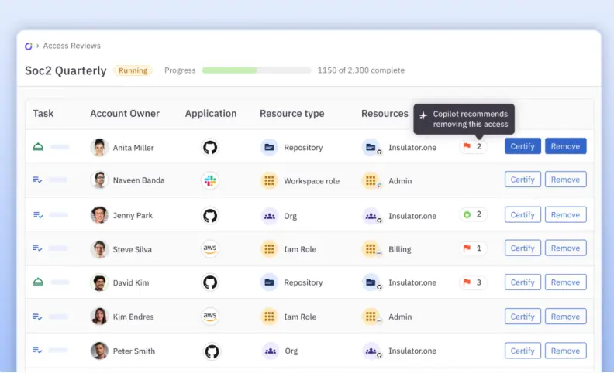Click the Running status badge
Screen dimensions: 614x373
point(133,70)
